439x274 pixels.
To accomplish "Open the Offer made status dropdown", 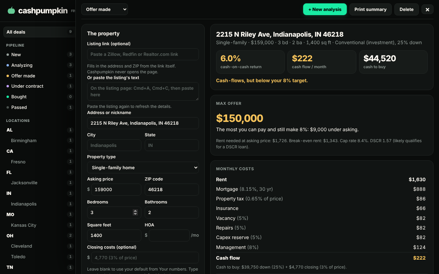I will click(105, 9).
